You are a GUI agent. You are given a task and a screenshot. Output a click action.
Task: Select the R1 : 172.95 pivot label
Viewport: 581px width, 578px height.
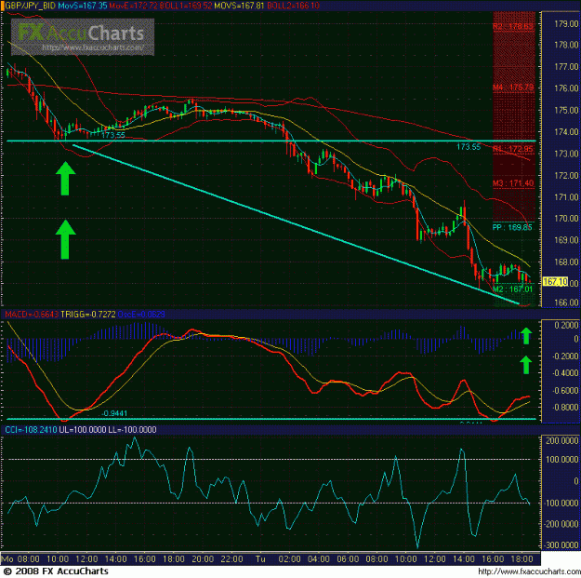[x=513, y=149]
